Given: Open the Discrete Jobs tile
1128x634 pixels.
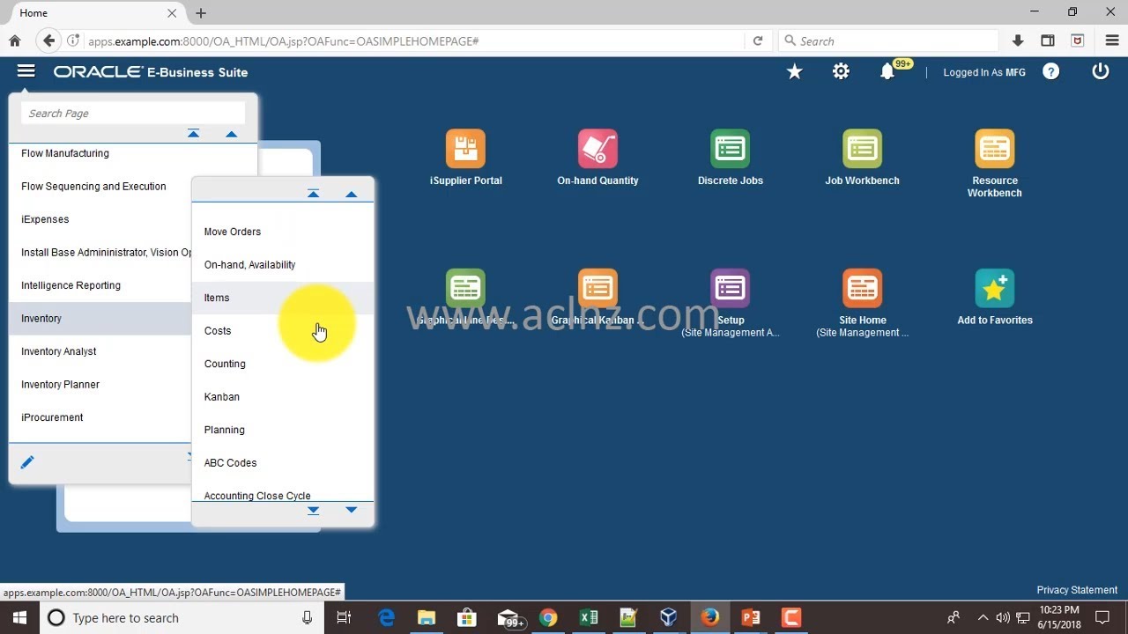Looking at the screenshot, I should pos(730,149).
